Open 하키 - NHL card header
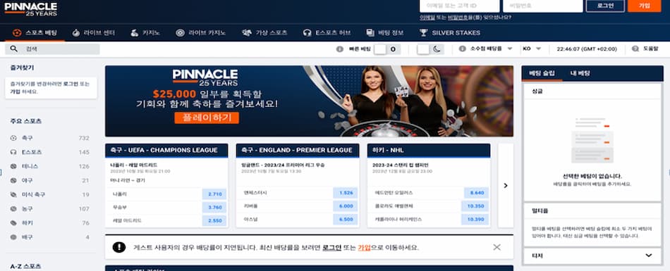The width and height of the screenshot is (670, 271). click(429, 150)
